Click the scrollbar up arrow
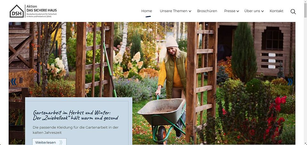307x145 pixels. [305, 2]
